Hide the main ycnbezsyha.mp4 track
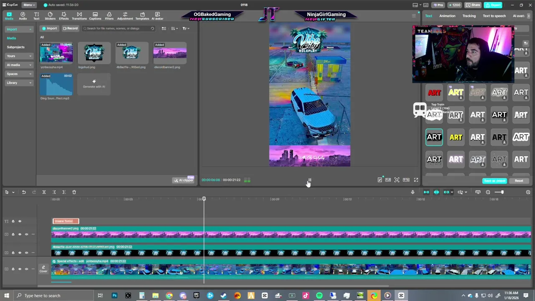Viewport: 535px width, 301px height. (x=19, y=269)
